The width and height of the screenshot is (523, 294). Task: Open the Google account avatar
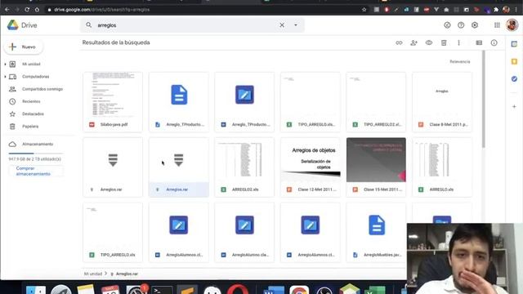[x=512, y=25]
